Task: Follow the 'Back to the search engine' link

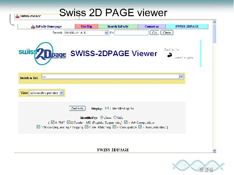Action: tap(179, 53)
